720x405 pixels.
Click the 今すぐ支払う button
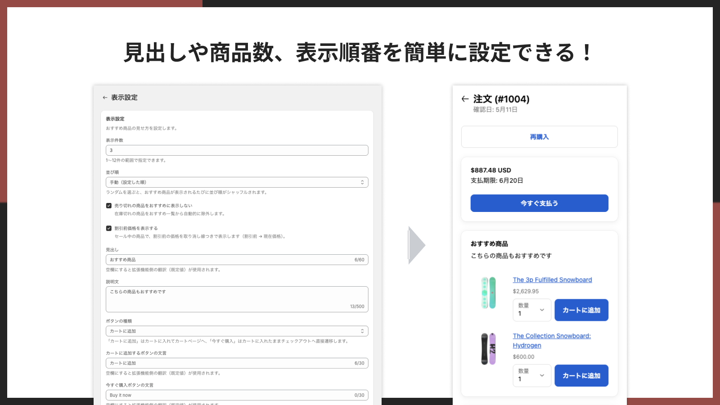click(540, 203)
